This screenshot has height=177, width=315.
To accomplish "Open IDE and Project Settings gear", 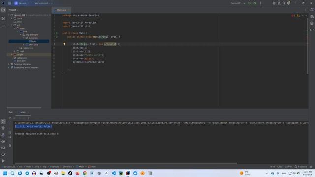I will (289, 3).
